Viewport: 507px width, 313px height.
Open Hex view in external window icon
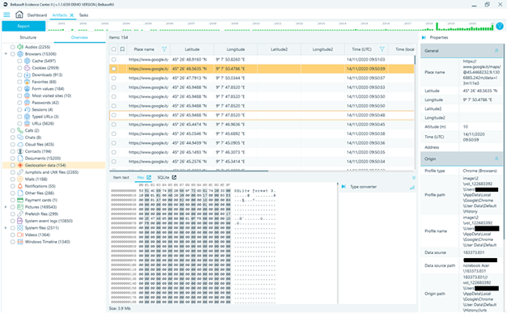pyautogui.click(x=149, y=177)
